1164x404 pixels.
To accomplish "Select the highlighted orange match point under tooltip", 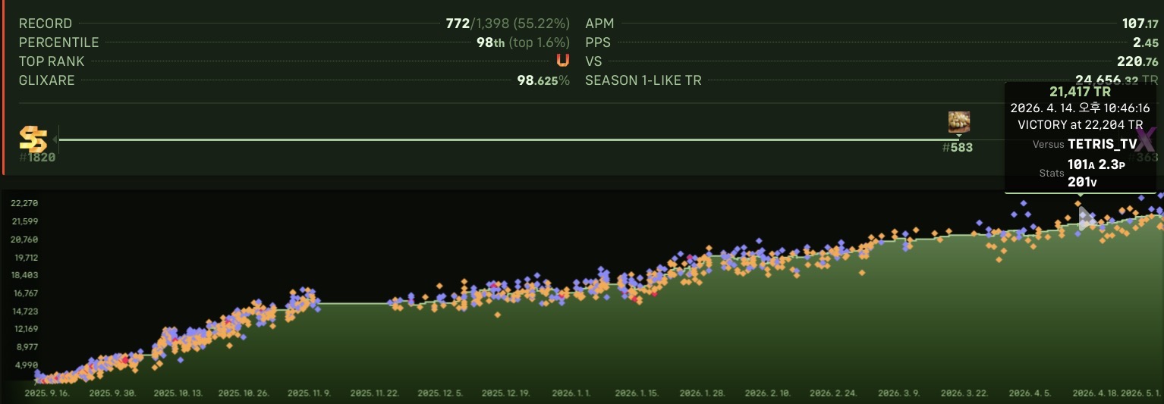I will coord(1077,203).
